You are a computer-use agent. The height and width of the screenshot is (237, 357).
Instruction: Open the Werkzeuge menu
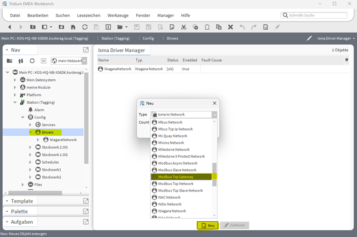click(x=118, y=16)
